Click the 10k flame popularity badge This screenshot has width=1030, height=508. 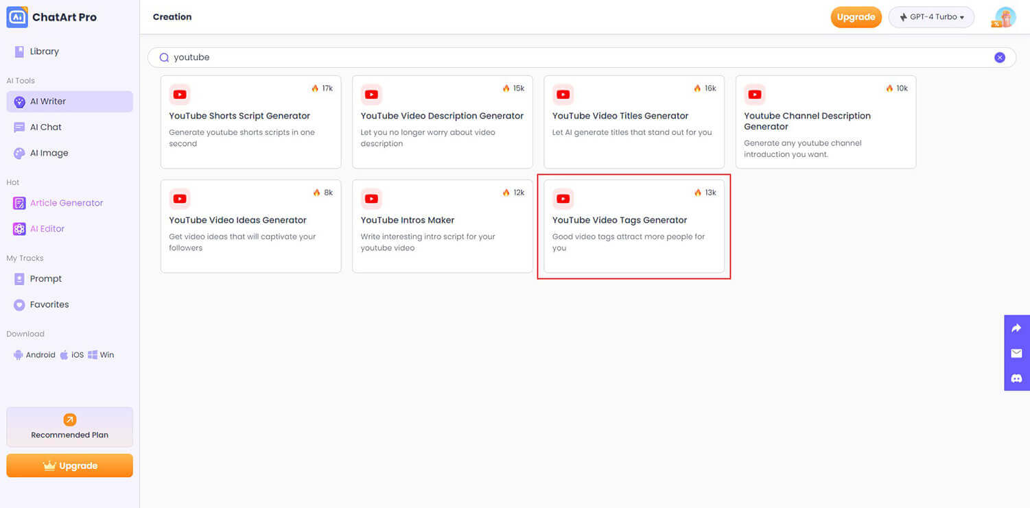click(897, 88)
